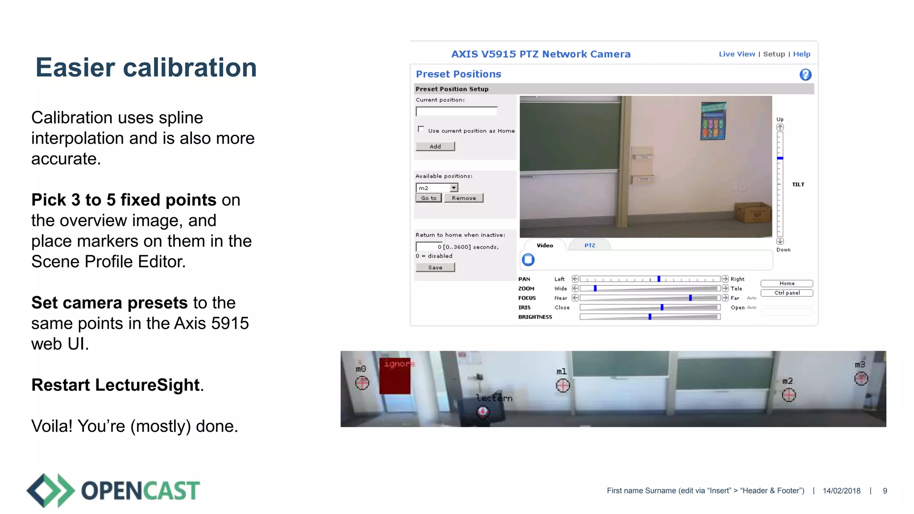Click the zoom Tele arrow icon

[x=725, y=288]
